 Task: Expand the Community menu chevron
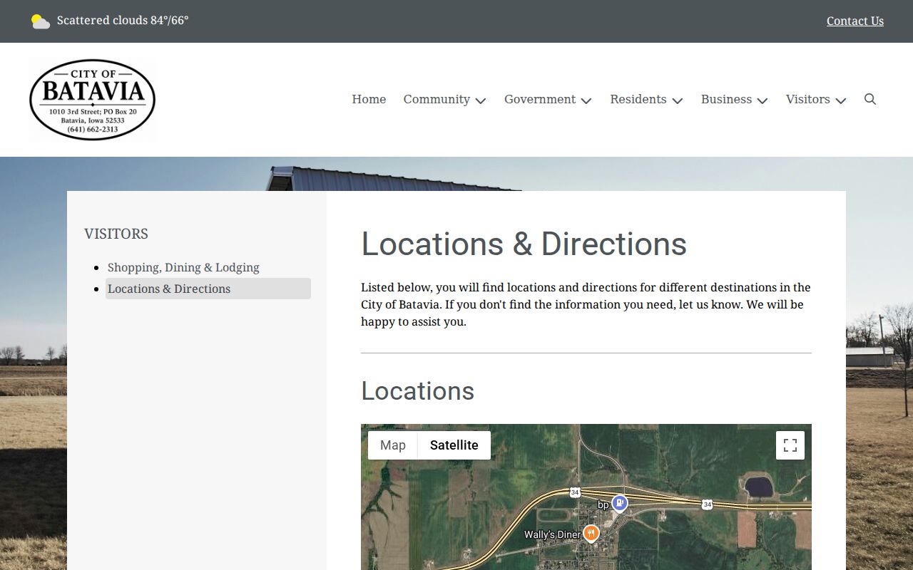[x=481, y=100]
